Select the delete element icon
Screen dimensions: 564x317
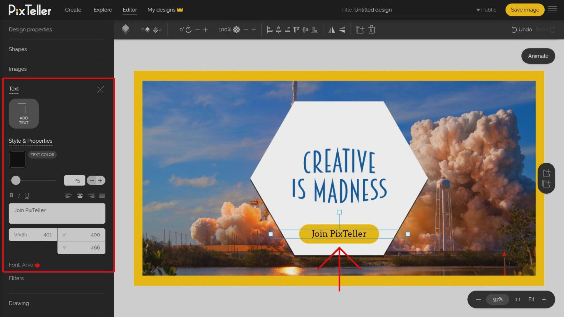click(x=371, y=29)
